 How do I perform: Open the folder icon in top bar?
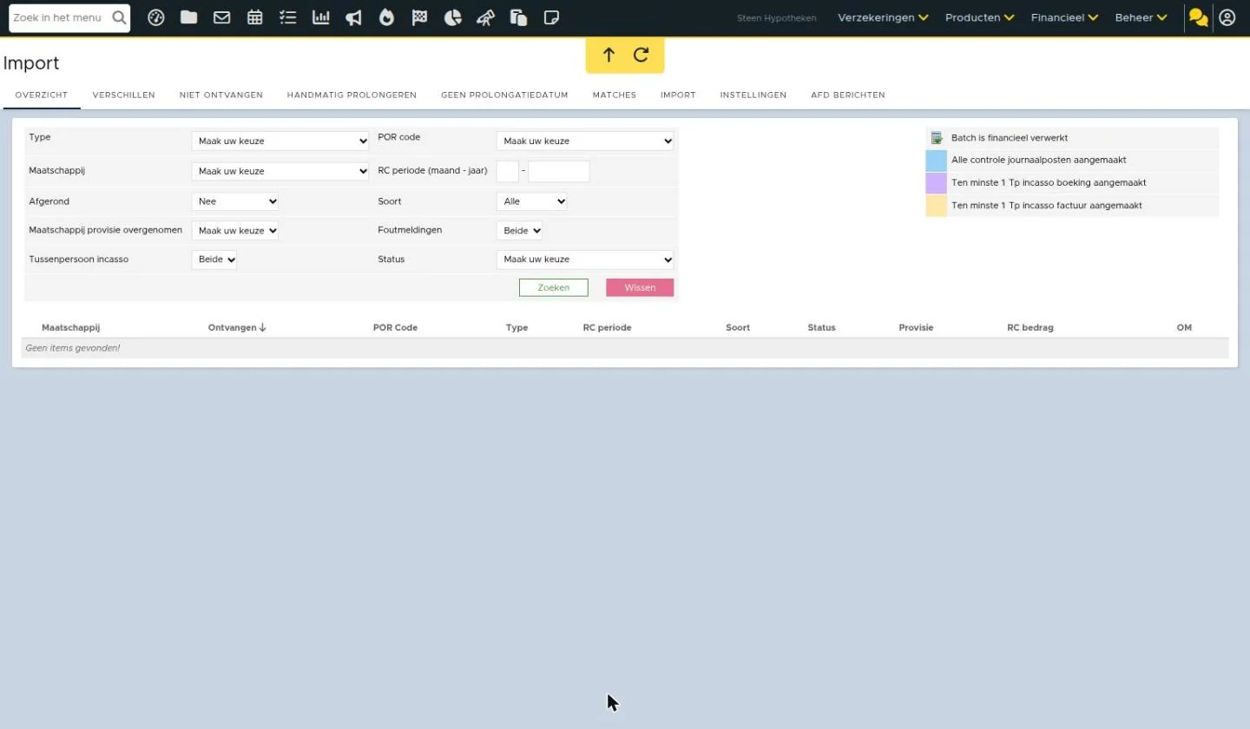pos(188,17)
